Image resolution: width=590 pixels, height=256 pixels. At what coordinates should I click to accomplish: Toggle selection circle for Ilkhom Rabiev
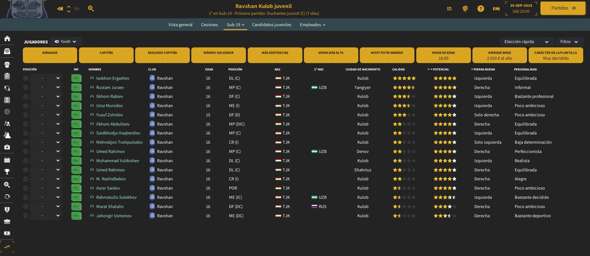[26, 97]
